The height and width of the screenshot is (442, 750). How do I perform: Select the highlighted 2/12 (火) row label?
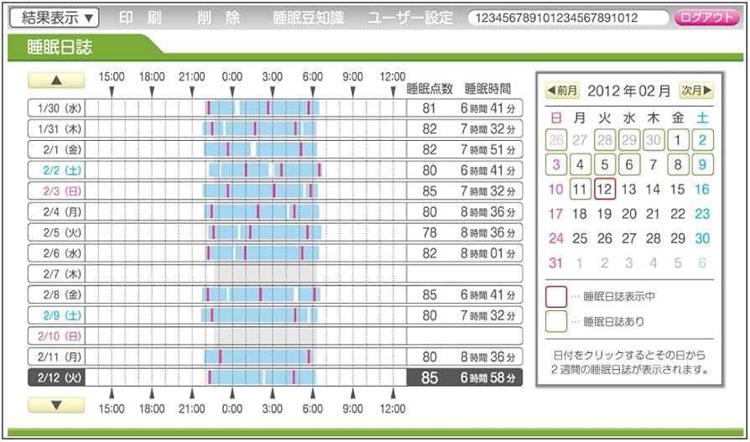(56, 378)
